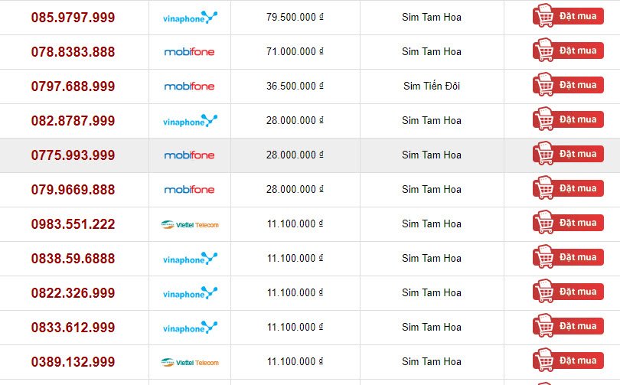Click the Viettel Telecom logo beside 0983.551.222
The image size is (620, 385).
pos(190,224)
